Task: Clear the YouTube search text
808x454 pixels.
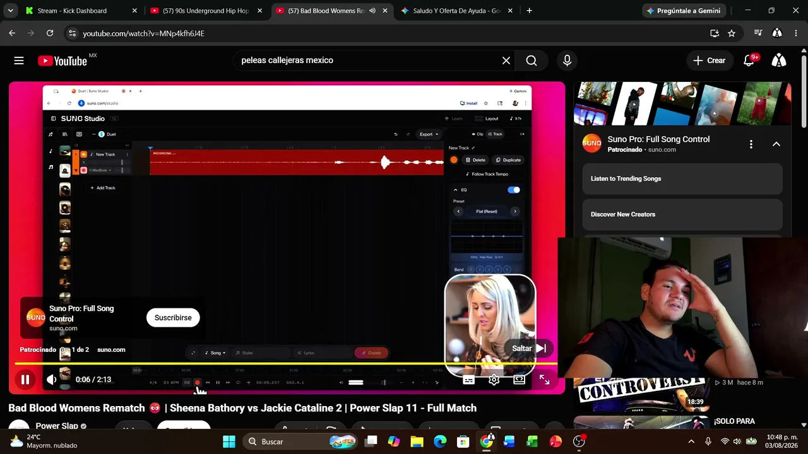Action: (x=506, y=61)
